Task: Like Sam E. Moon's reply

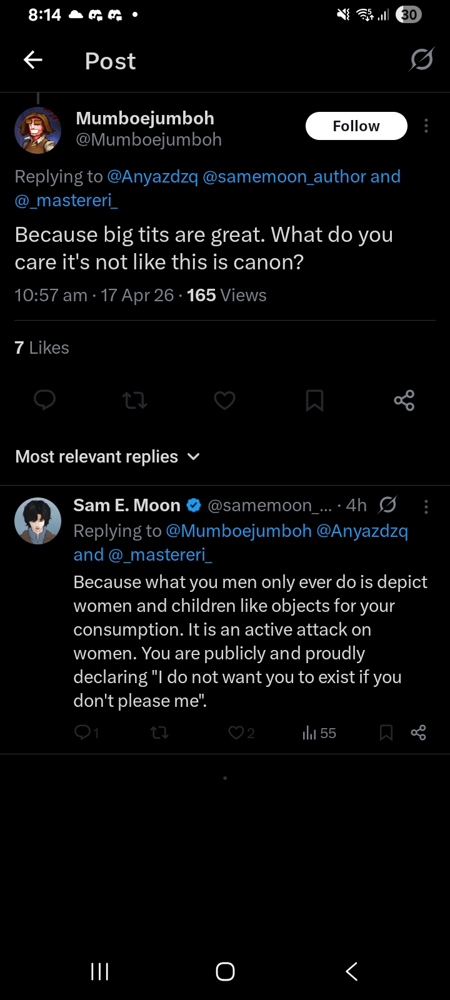Action: [x=236, y=732]
